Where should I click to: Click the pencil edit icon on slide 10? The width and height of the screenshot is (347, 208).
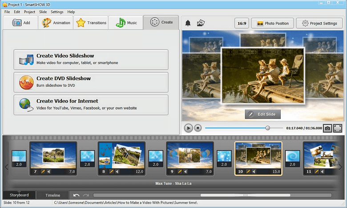tap(248, 171)
